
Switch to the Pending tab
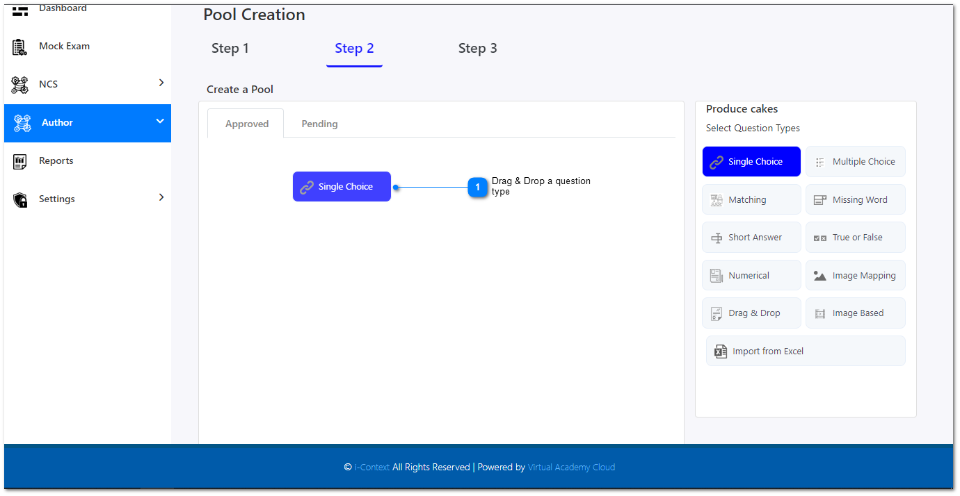click(319, 124)
